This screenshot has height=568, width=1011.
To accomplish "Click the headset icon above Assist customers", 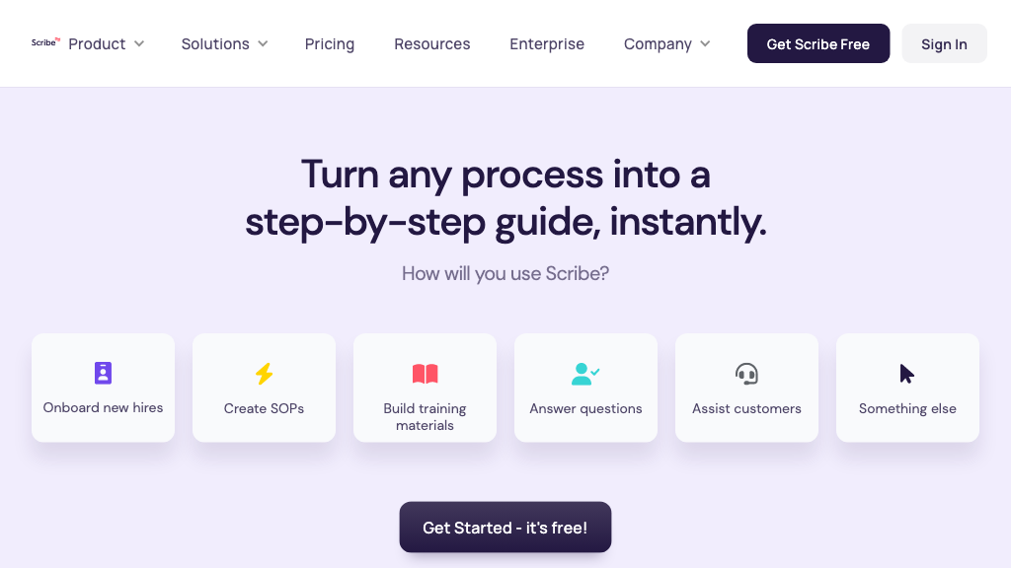I will pyautogui.click(x=746, y=374).
